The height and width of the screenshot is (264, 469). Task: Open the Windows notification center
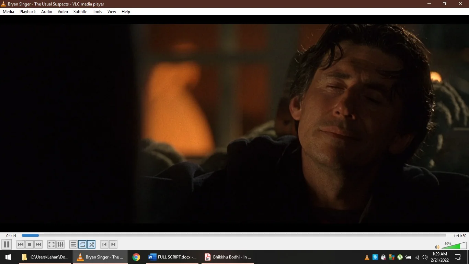pos(458,257)
